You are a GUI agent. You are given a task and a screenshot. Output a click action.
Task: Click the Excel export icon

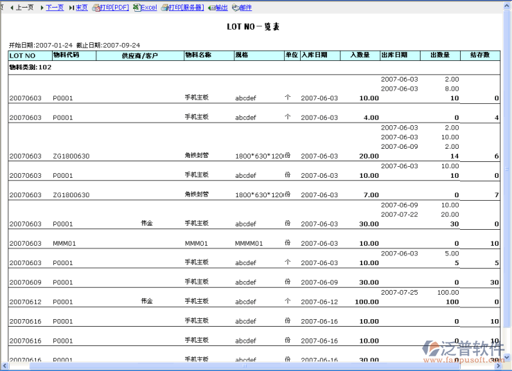136,8
